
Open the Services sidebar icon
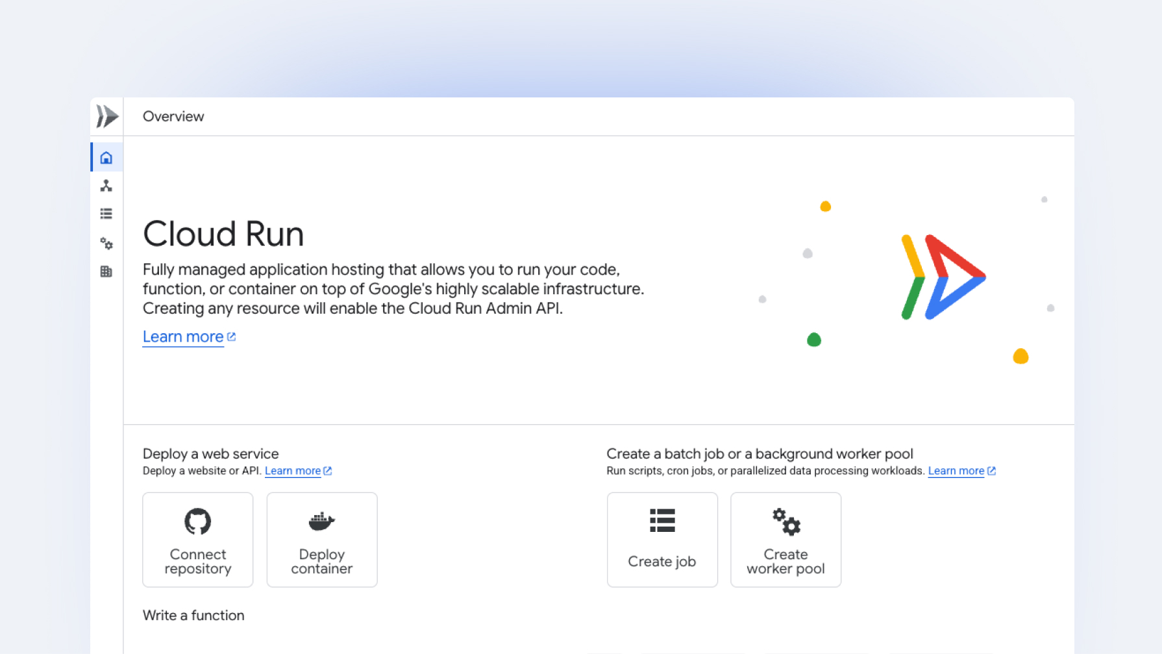click(106, 186)
